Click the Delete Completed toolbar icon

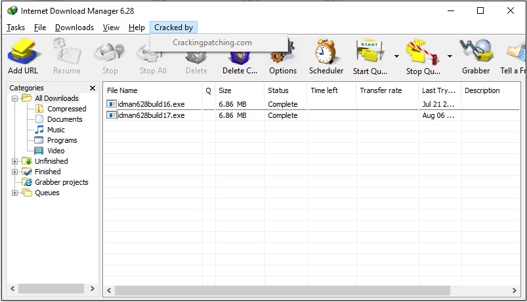click(240, 58)
